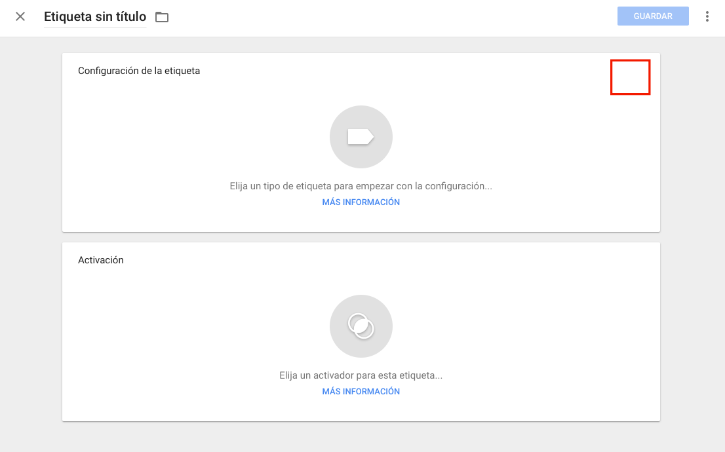Screen dimensions: 725x452
Task: Click the trigger circles icon in Activación
Action: (x=361, y=326)
